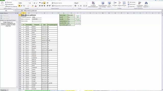Toggle the highlighted bottom align button
163x91 pixels.
tap(44, 3)
